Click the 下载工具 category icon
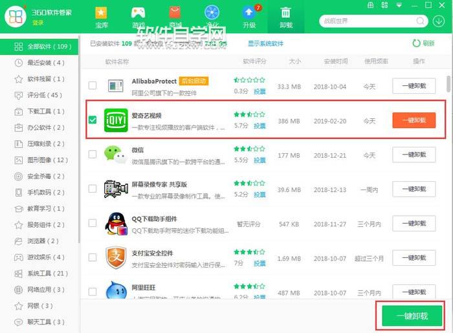453x333 pixels. coord(19,111)
